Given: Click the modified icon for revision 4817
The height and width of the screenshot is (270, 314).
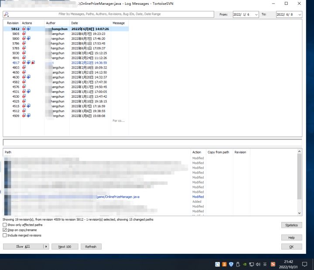Looking at the screenshot, I should [x=24, y=62].
